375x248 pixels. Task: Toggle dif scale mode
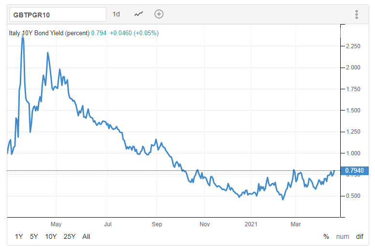click(x=360, y=236)
